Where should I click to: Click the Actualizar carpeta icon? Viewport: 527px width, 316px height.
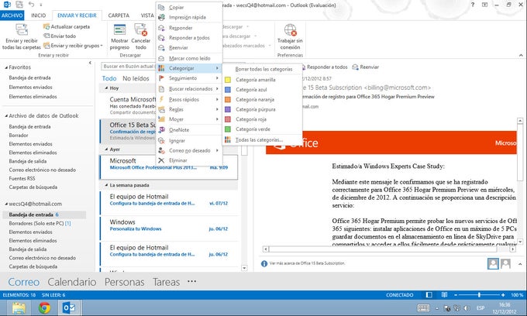tap(46, 26)
